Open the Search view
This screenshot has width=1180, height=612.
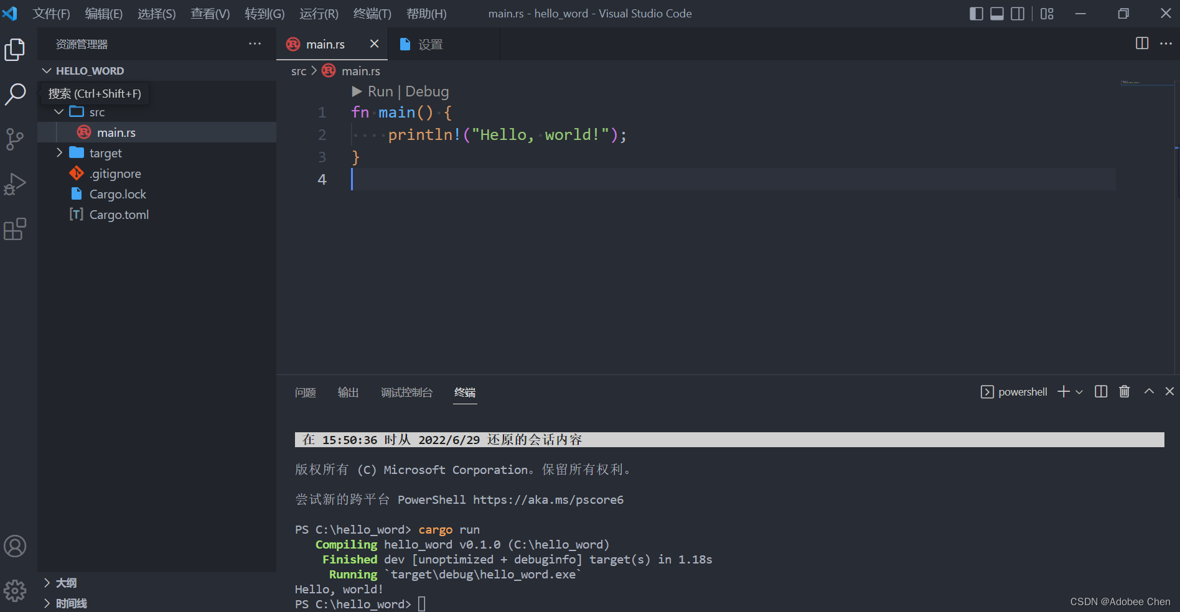tap(15, 95)
